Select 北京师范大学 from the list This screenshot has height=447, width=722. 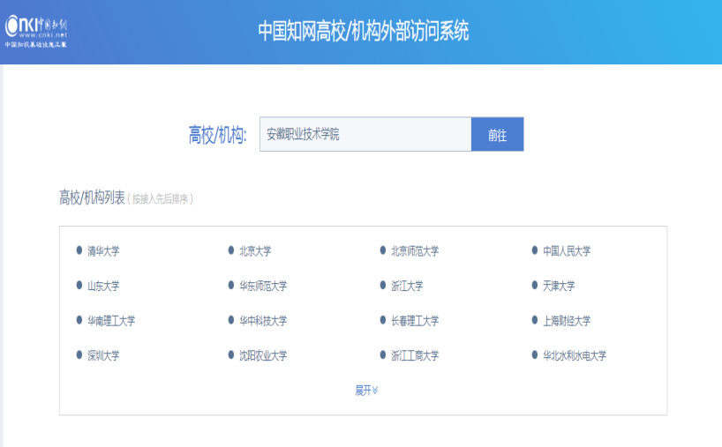pyautogui.click(x=415, y=251)
